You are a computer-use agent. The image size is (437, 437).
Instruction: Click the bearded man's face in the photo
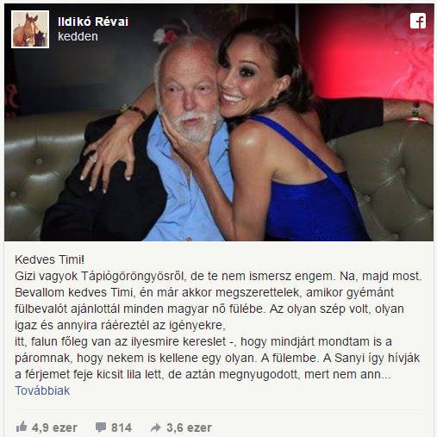click(x=188, y=93)
